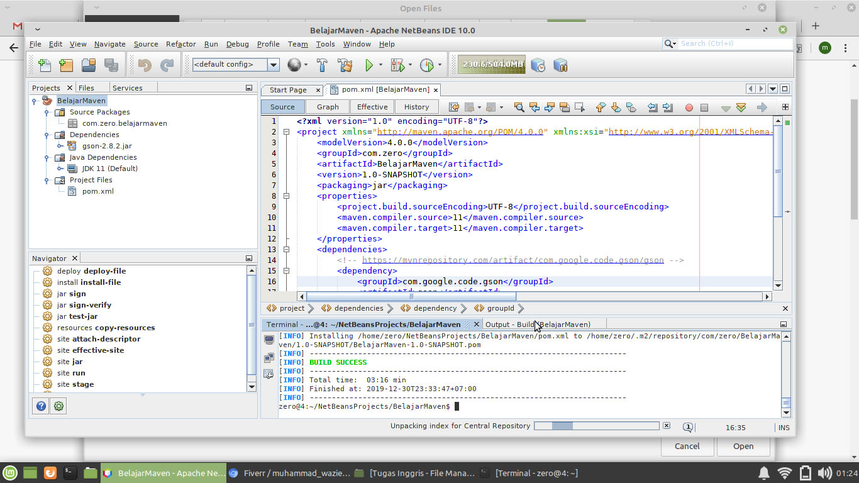Open the Navigate menu
Viewport: 859px width, 483px height.
click(x=110, y=44)
